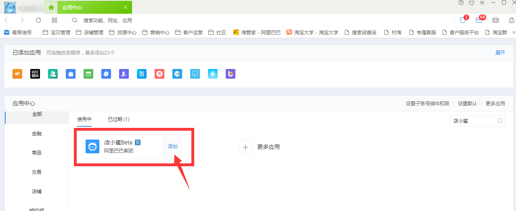Open the help question mark icon
This screenshot has height=211, width=516.
(x=461, y=3)
